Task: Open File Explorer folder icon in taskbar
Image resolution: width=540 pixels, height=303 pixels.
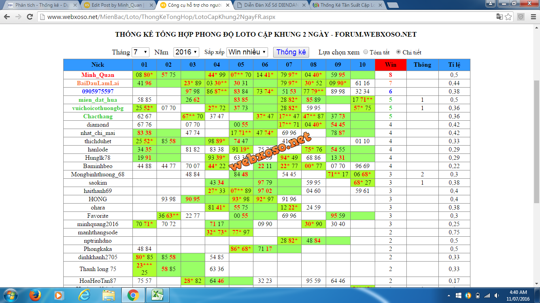Action: pos(109,295)
